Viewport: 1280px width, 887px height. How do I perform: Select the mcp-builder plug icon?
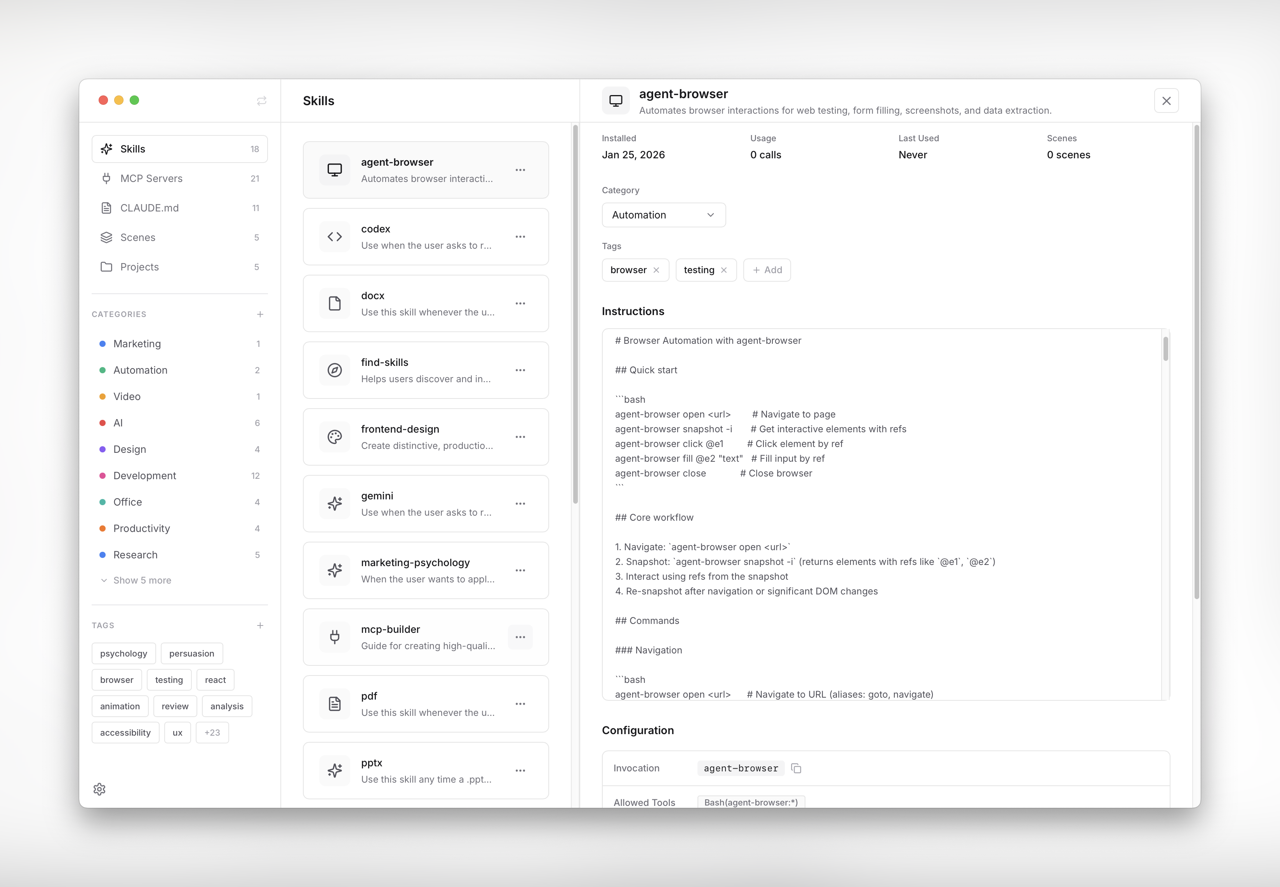pos(334,637)
